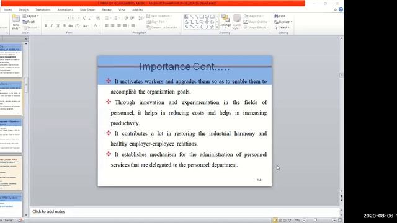Open the Replace dropdown arrow
The width and height of the screenshot is (397, 223).
click(x=292, y=22)
